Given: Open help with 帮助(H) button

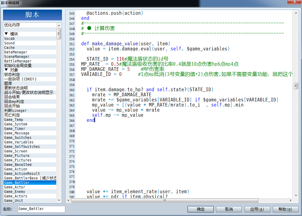Looking at the screenshot, I should 285,209.
